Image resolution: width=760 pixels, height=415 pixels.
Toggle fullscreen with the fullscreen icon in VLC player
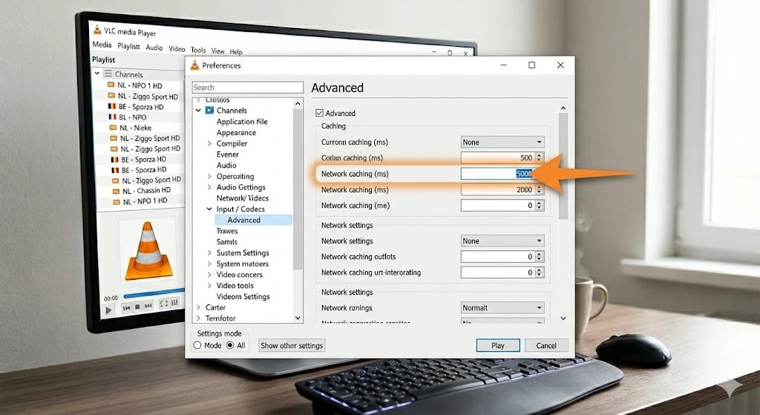pos(164,304)
